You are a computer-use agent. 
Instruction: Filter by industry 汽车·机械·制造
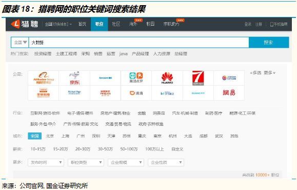point(185,113)
